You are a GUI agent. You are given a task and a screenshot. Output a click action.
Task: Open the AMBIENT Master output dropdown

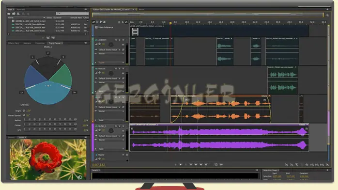(x=111, y=54)
